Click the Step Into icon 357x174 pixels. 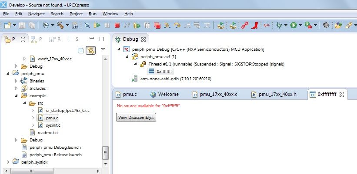pos(167,25)
